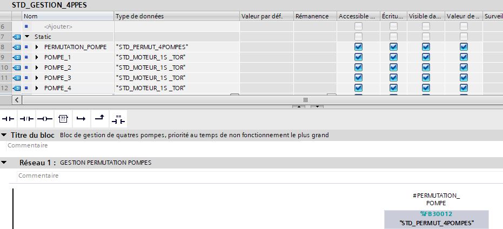Select data type cell of POMPE_1
The image size is (503, 229).
pos(177,57)
